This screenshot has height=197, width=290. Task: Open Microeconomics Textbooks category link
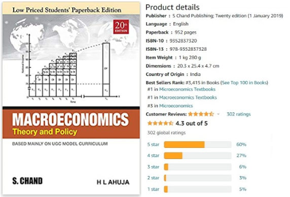187,89
